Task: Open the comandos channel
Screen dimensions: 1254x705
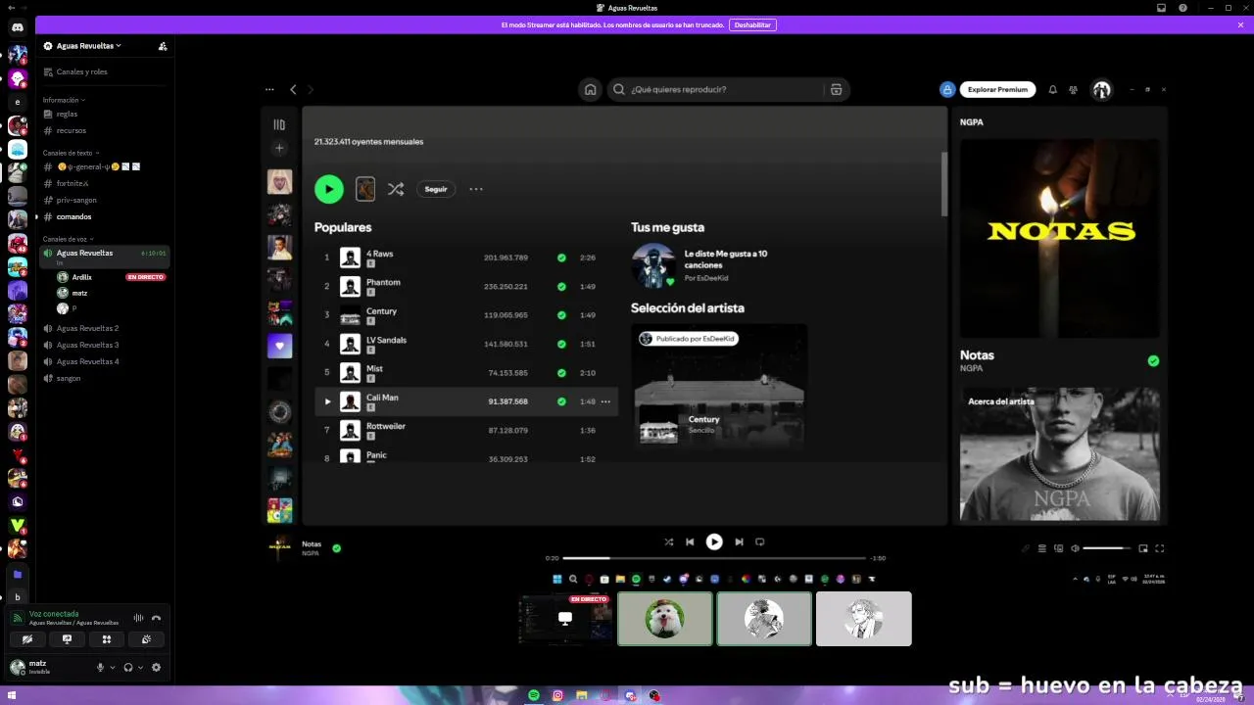Action: 106,216
